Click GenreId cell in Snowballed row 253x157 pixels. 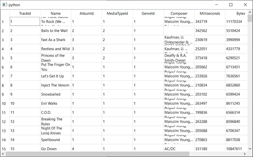point(148,94)
